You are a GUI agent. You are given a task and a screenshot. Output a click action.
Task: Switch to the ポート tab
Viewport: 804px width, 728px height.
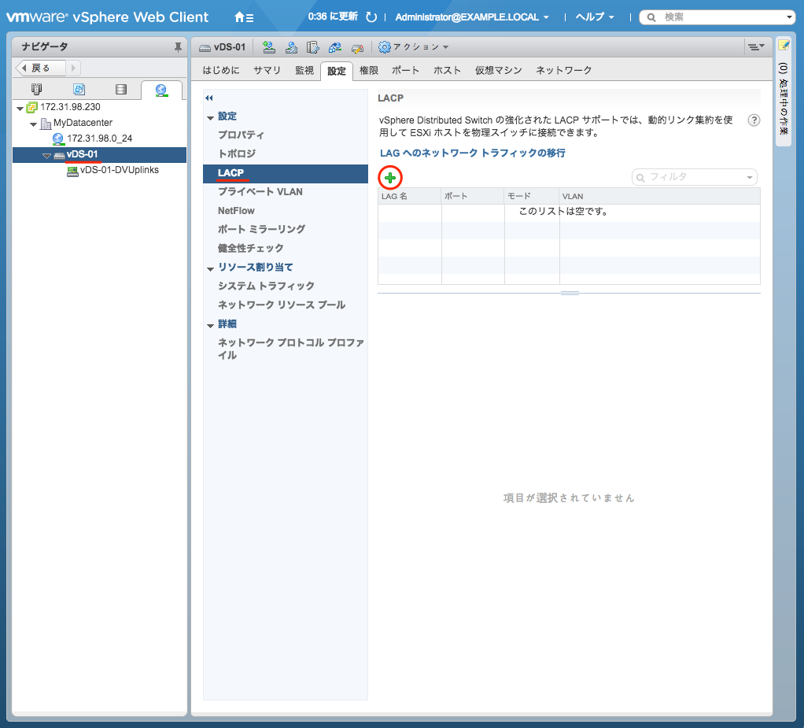406,70
